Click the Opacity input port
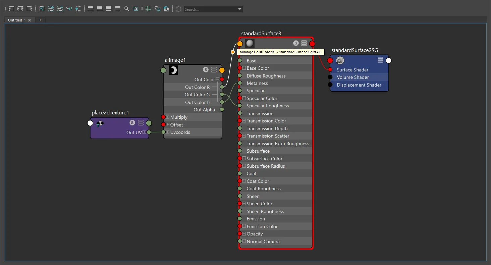 pos(240,234)
